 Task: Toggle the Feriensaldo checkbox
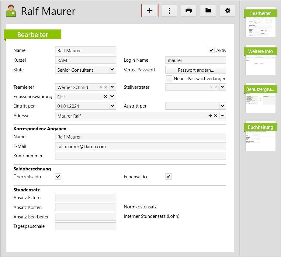tap(168, 176)
